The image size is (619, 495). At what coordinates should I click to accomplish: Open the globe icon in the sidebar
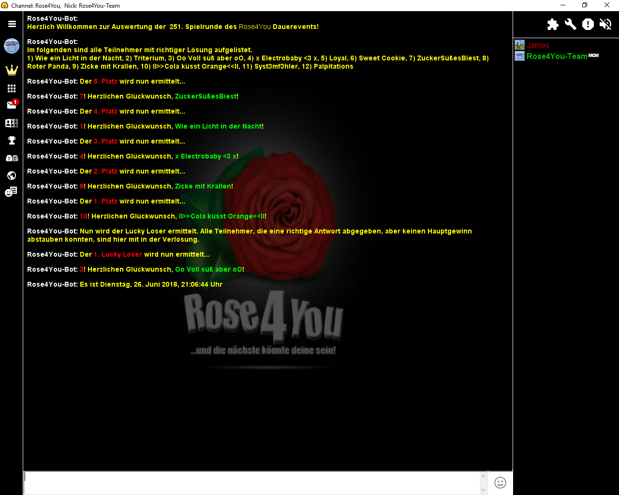[12, 175]
